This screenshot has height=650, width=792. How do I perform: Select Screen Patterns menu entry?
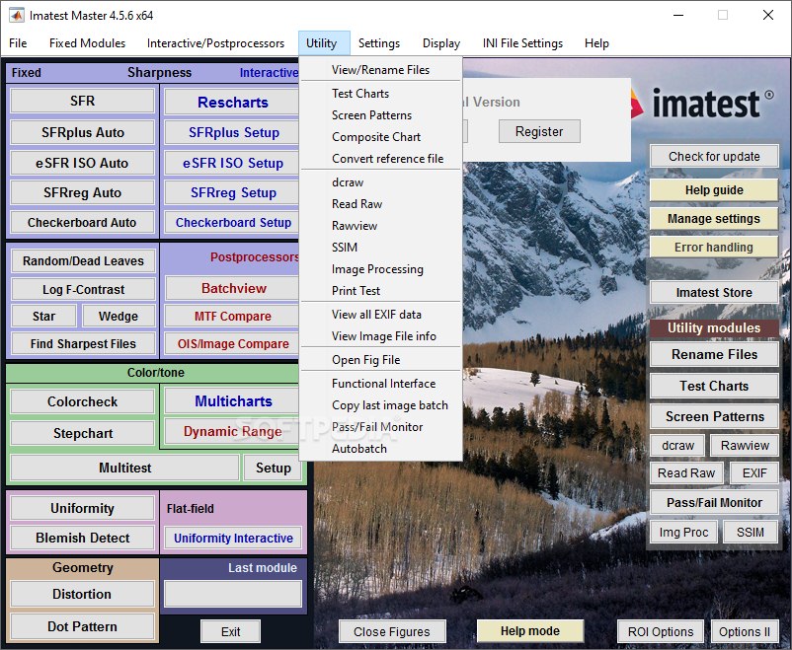tap(380, 115)
